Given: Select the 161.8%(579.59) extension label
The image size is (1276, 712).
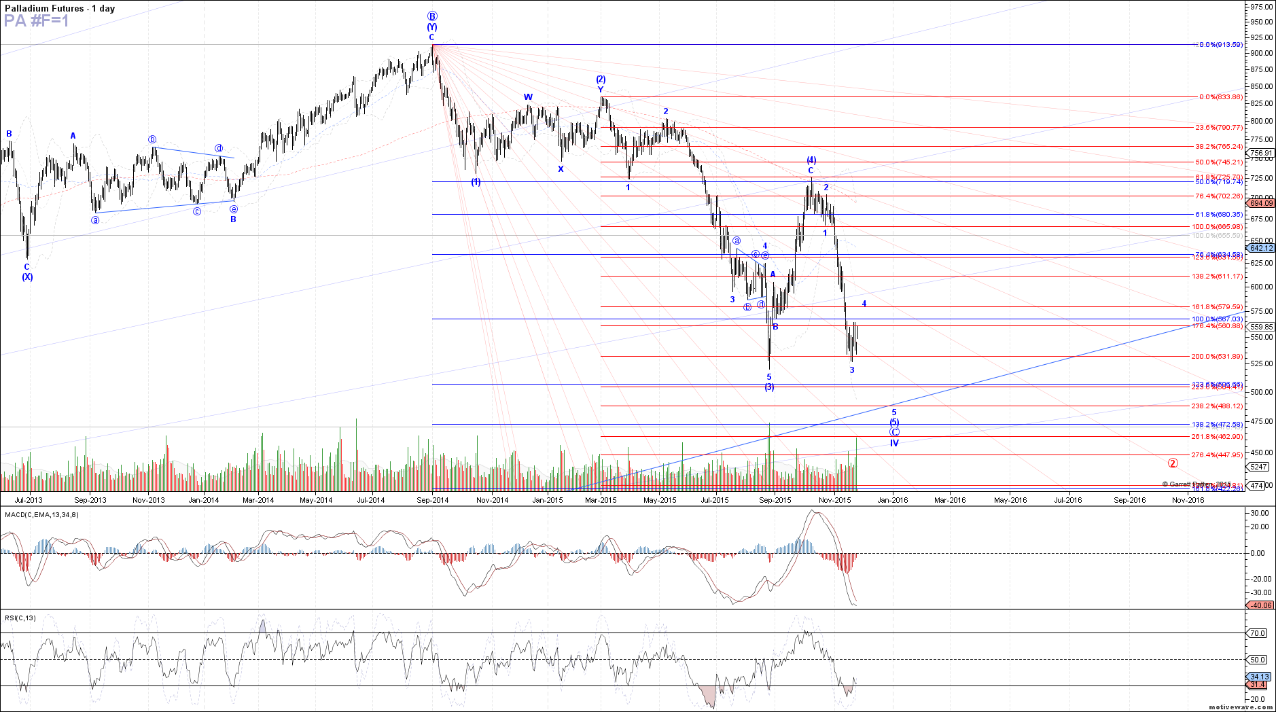Looking at the screenshot, I should [x=1218, y=307].
